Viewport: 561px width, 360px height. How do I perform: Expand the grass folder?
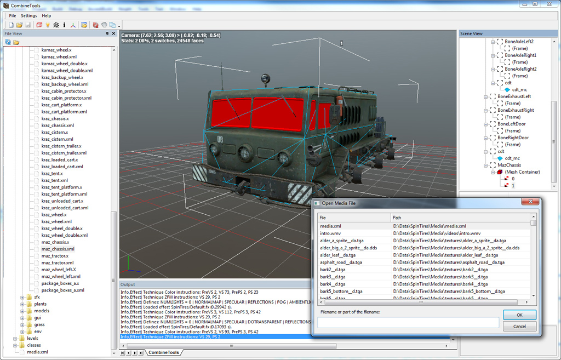click(22, 324)
